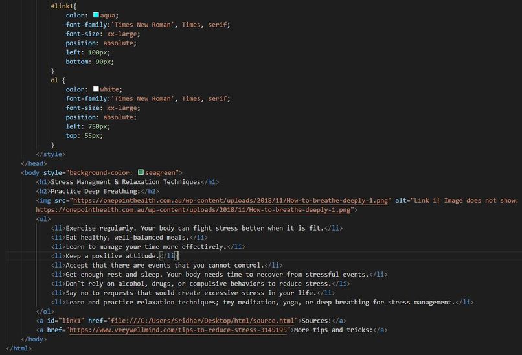Click the closing '</style>' tag
The image size is (522, 355).
click(x=51, y=154)
